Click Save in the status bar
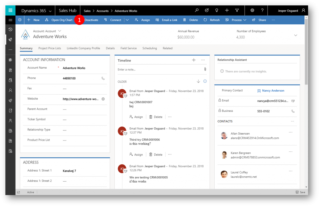Image resolution: width=319 pixels, height=206 pixels. 300,192
